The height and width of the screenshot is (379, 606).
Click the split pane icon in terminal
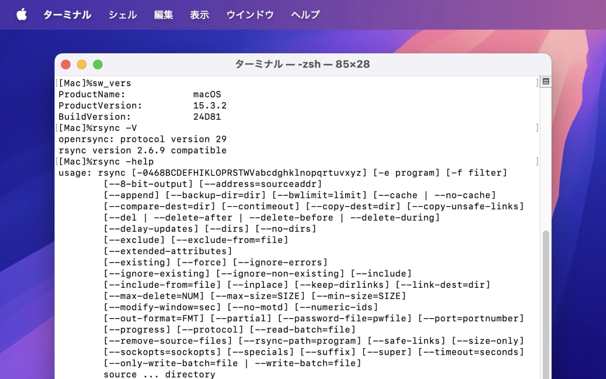[545, 82]
